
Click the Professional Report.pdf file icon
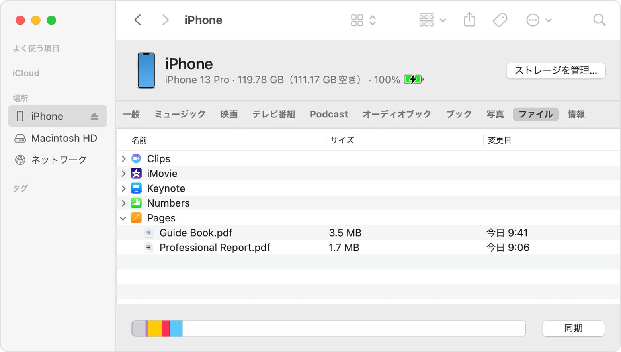coord(149,247)
